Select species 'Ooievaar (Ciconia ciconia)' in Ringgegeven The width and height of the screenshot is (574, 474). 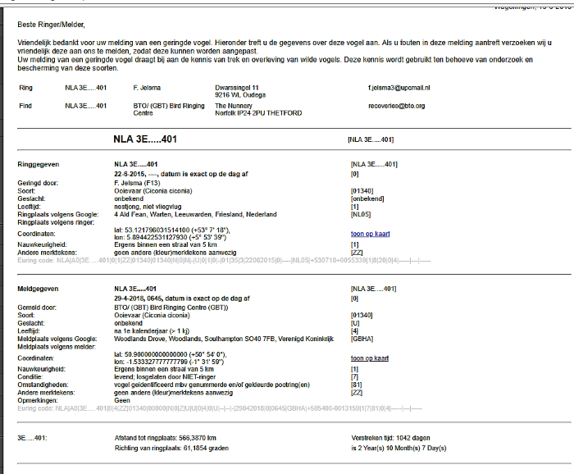pos(153,191)
